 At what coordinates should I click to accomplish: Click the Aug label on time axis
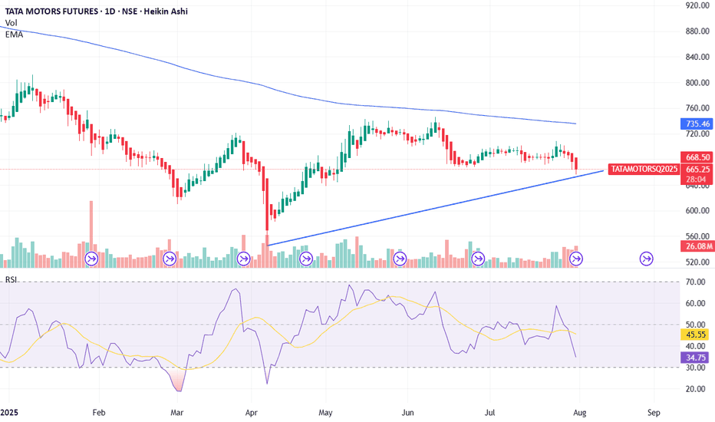pyautogui.click(x=579, y=413)
